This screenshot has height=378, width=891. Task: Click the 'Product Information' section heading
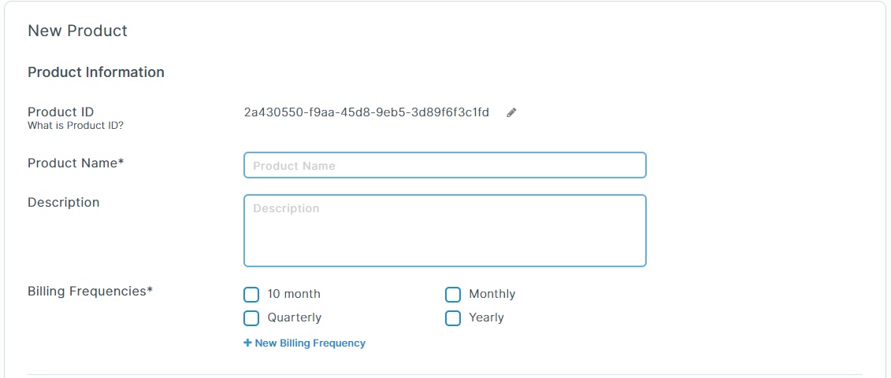[96, 72]
